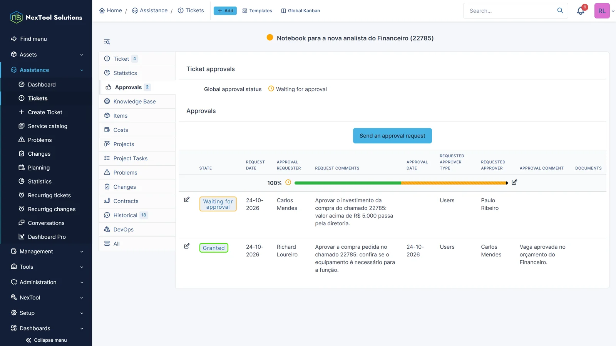Click the approval progress bar
Viewport: 616px width, 346px height.
401,183
